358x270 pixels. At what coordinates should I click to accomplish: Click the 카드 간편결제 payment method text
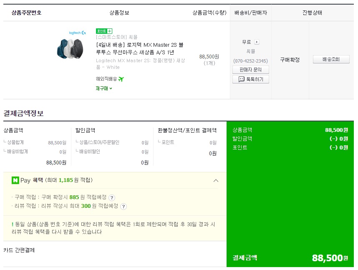pos(19,250)
